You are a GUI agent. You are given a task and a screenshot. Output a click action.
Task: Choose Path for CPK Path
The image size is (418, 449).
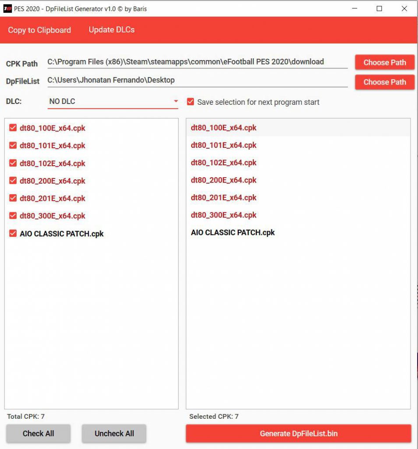point(384,62)
